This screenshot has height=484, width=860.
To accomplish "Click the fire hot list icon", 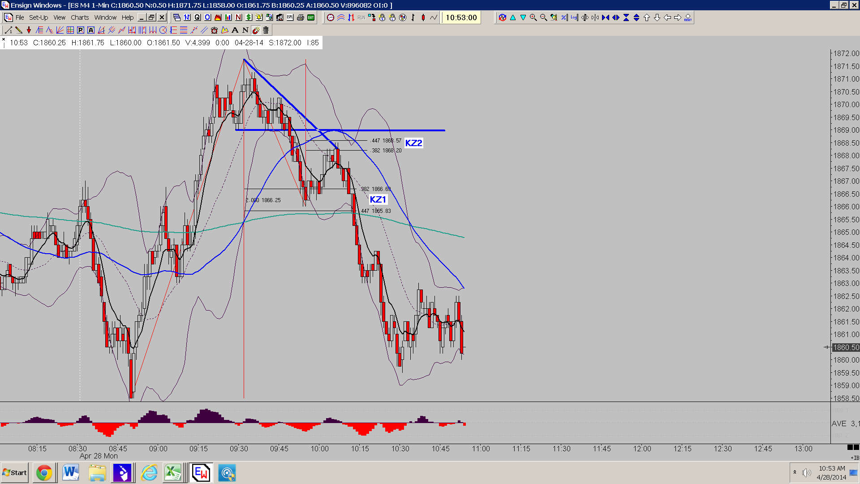I will (218, 17).
